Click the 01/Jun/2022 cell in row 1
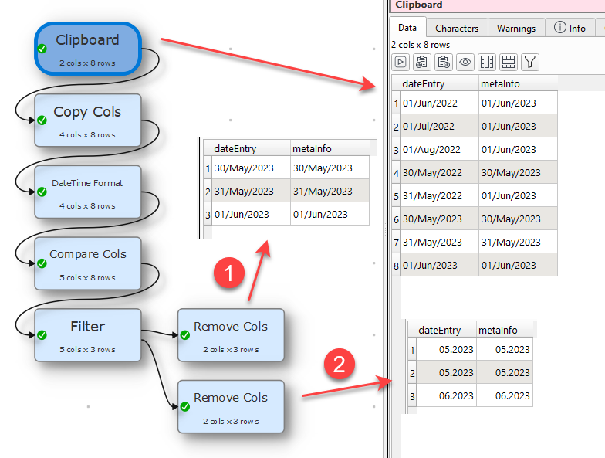Screen dimensions: 605x458 pyautogui.click(x=439, y=103)
